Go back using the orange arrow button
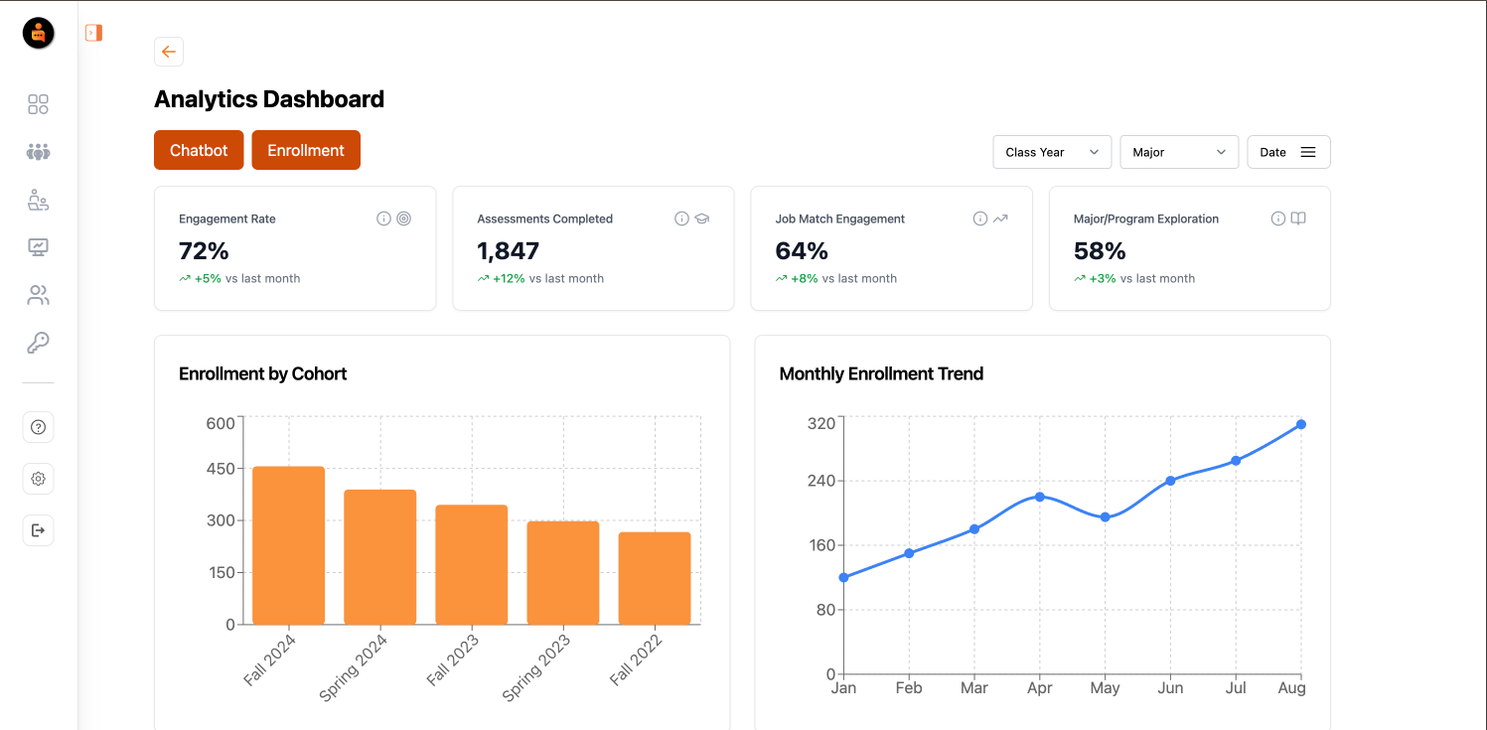This screenshot has width=1487, height=730. coord(169,52)
